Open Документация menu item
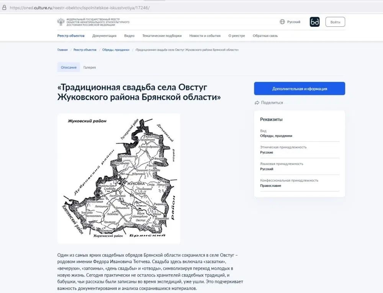The height and width of the screenshot is (293, 383). (x=104, y=36)
